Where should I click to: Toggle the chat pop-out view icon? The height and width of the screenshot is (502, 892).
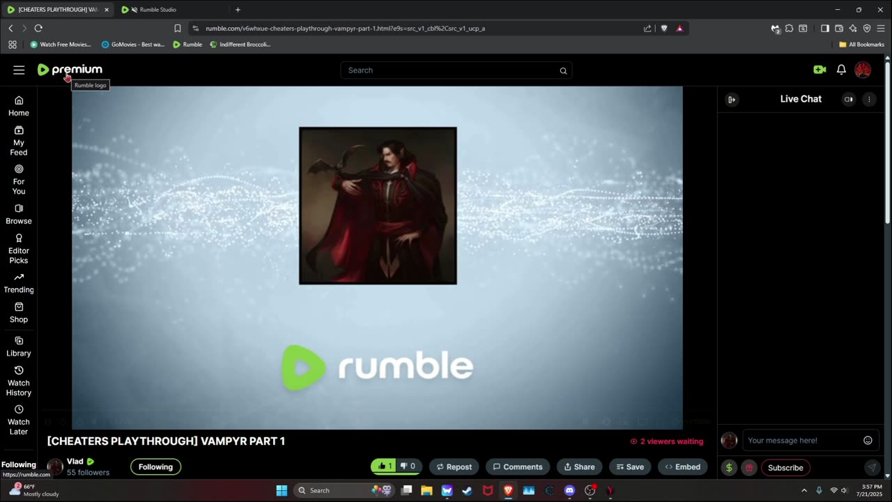(x=848, y=99)
